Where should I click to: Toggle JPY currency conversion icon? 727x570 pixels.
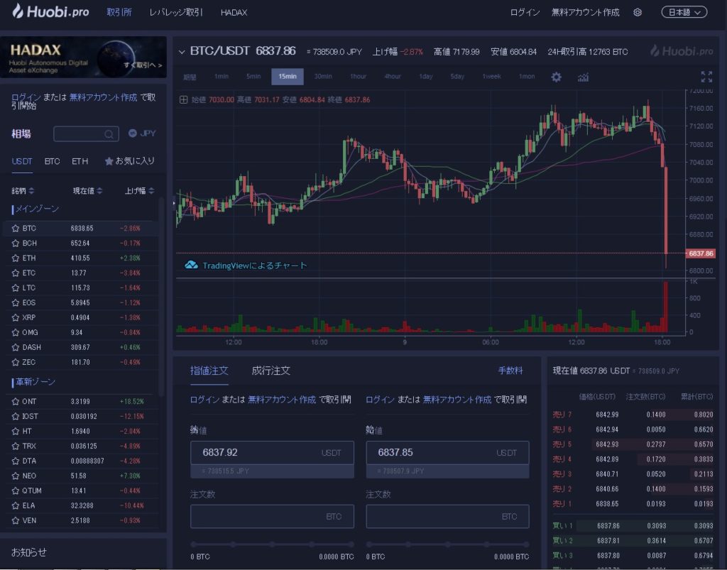[132, 133]
